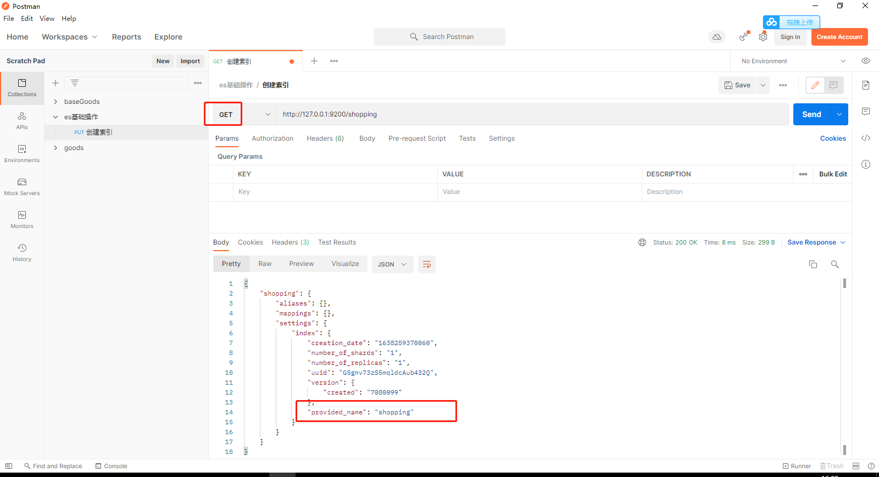Image resolution: width=879 pixels, height=477 pixels.
Task: Open a new request tab with plus icon
Action: click(x=314, y=61)
